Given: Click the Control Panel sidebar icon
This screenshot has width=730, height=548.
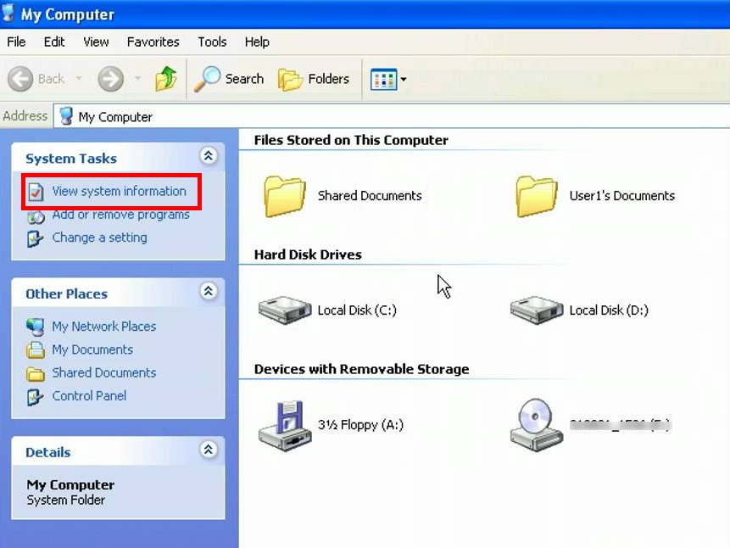Looking at the screenshot, I should click(36, 396).
